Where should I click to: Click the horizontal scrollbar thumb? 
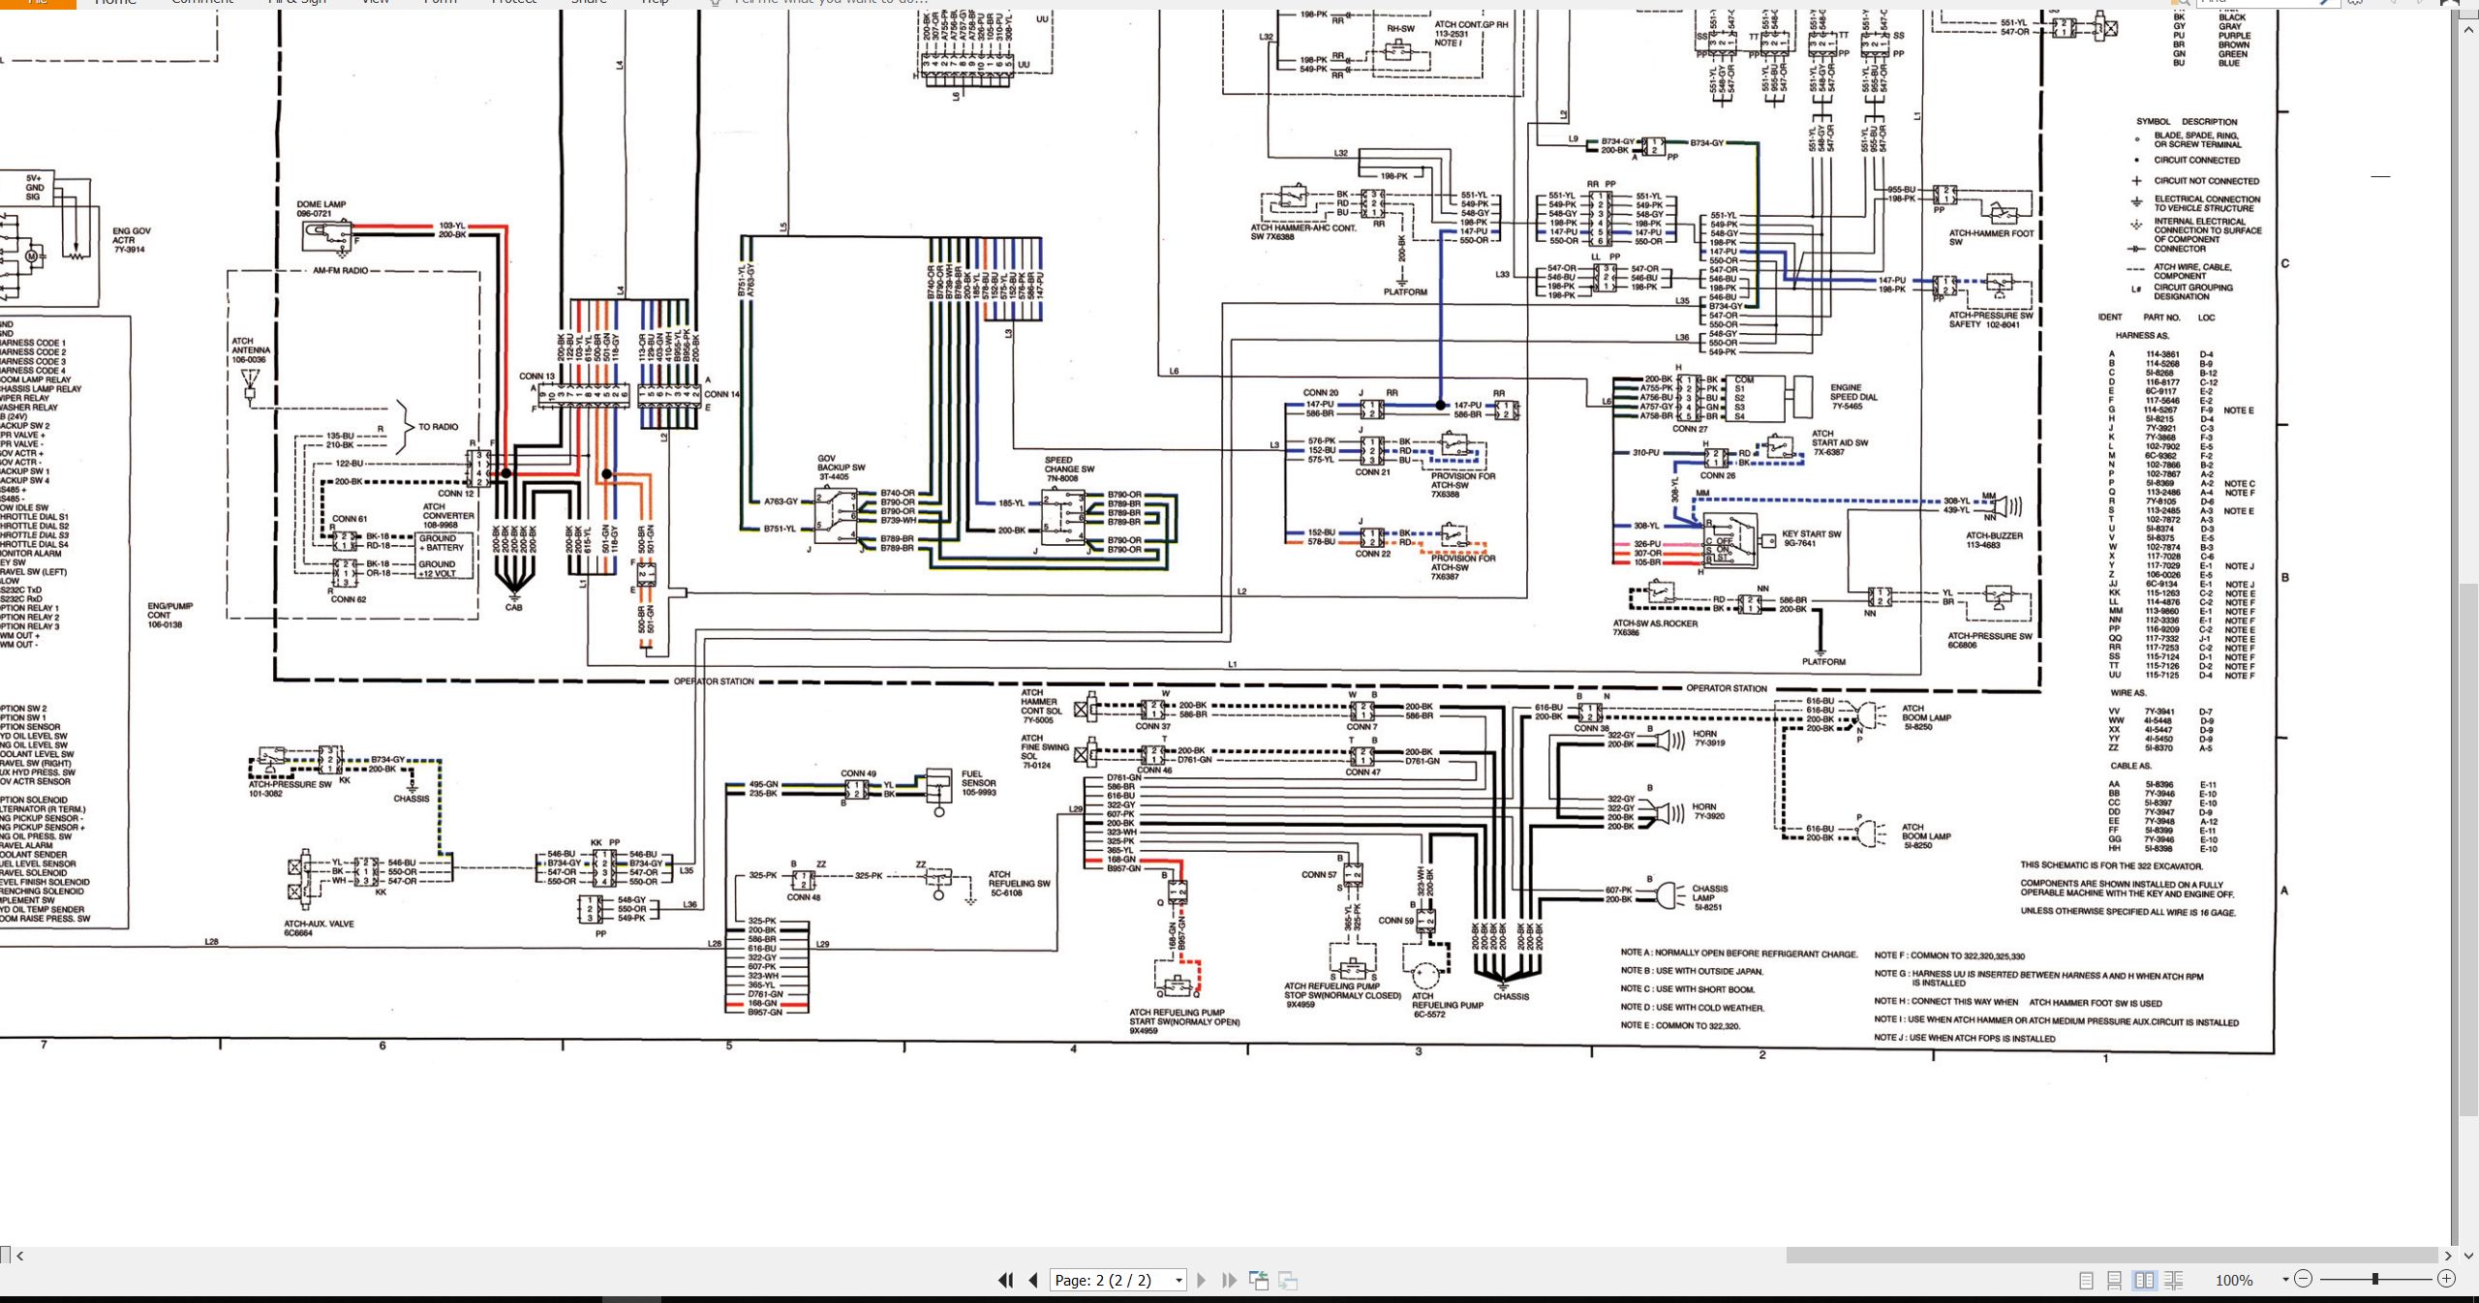coord(2112,1256)
